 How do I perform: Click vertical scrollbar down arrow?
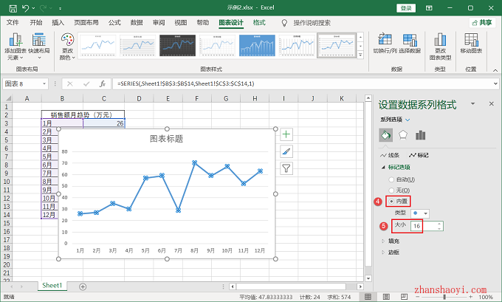(x=368, y=278)
